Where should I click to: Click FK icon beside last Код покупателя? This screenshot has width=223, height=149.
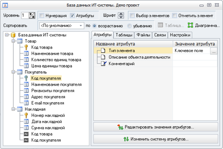click(x=26, y=140)
